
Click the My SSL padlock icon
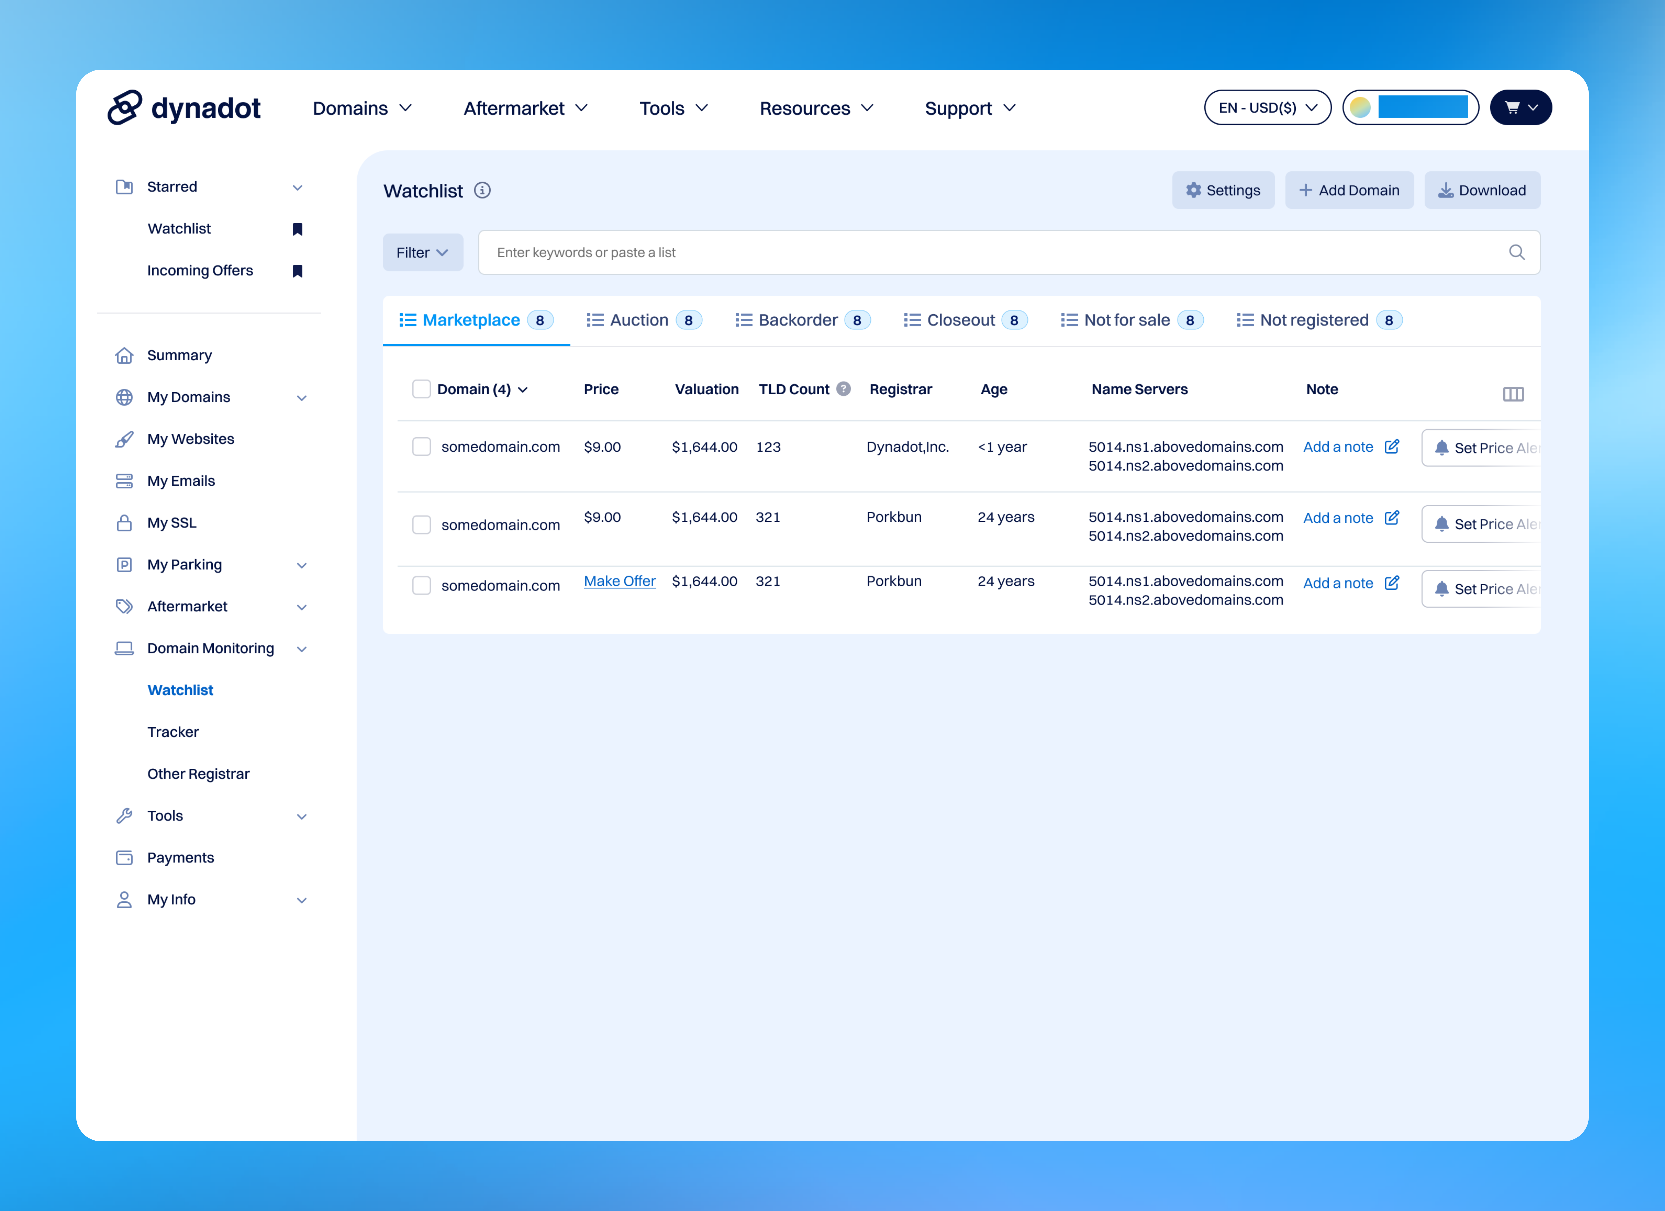(x=124, y=523)
